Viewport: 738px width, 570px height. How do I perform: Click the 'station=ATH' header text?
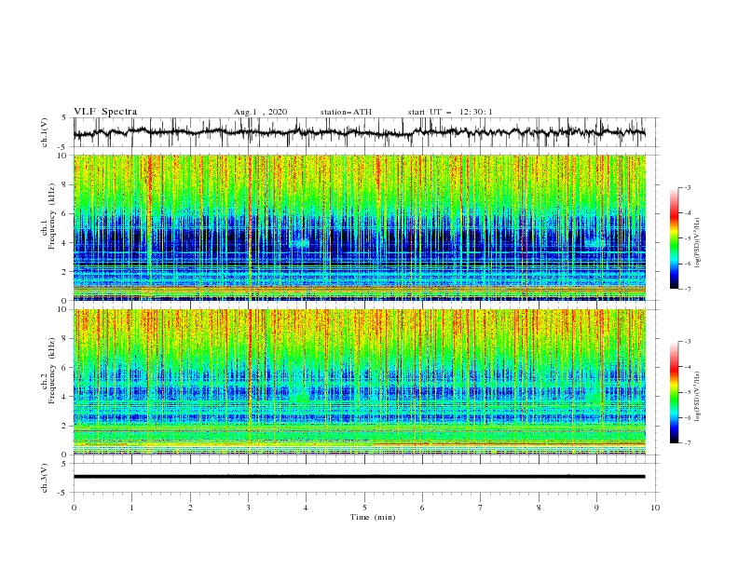(346, 112)
